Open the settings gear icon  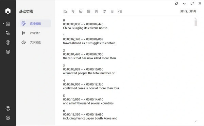click(8, 118)
